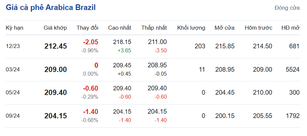
Task: Select the Mở cửa column header
Action: (224, 28)
